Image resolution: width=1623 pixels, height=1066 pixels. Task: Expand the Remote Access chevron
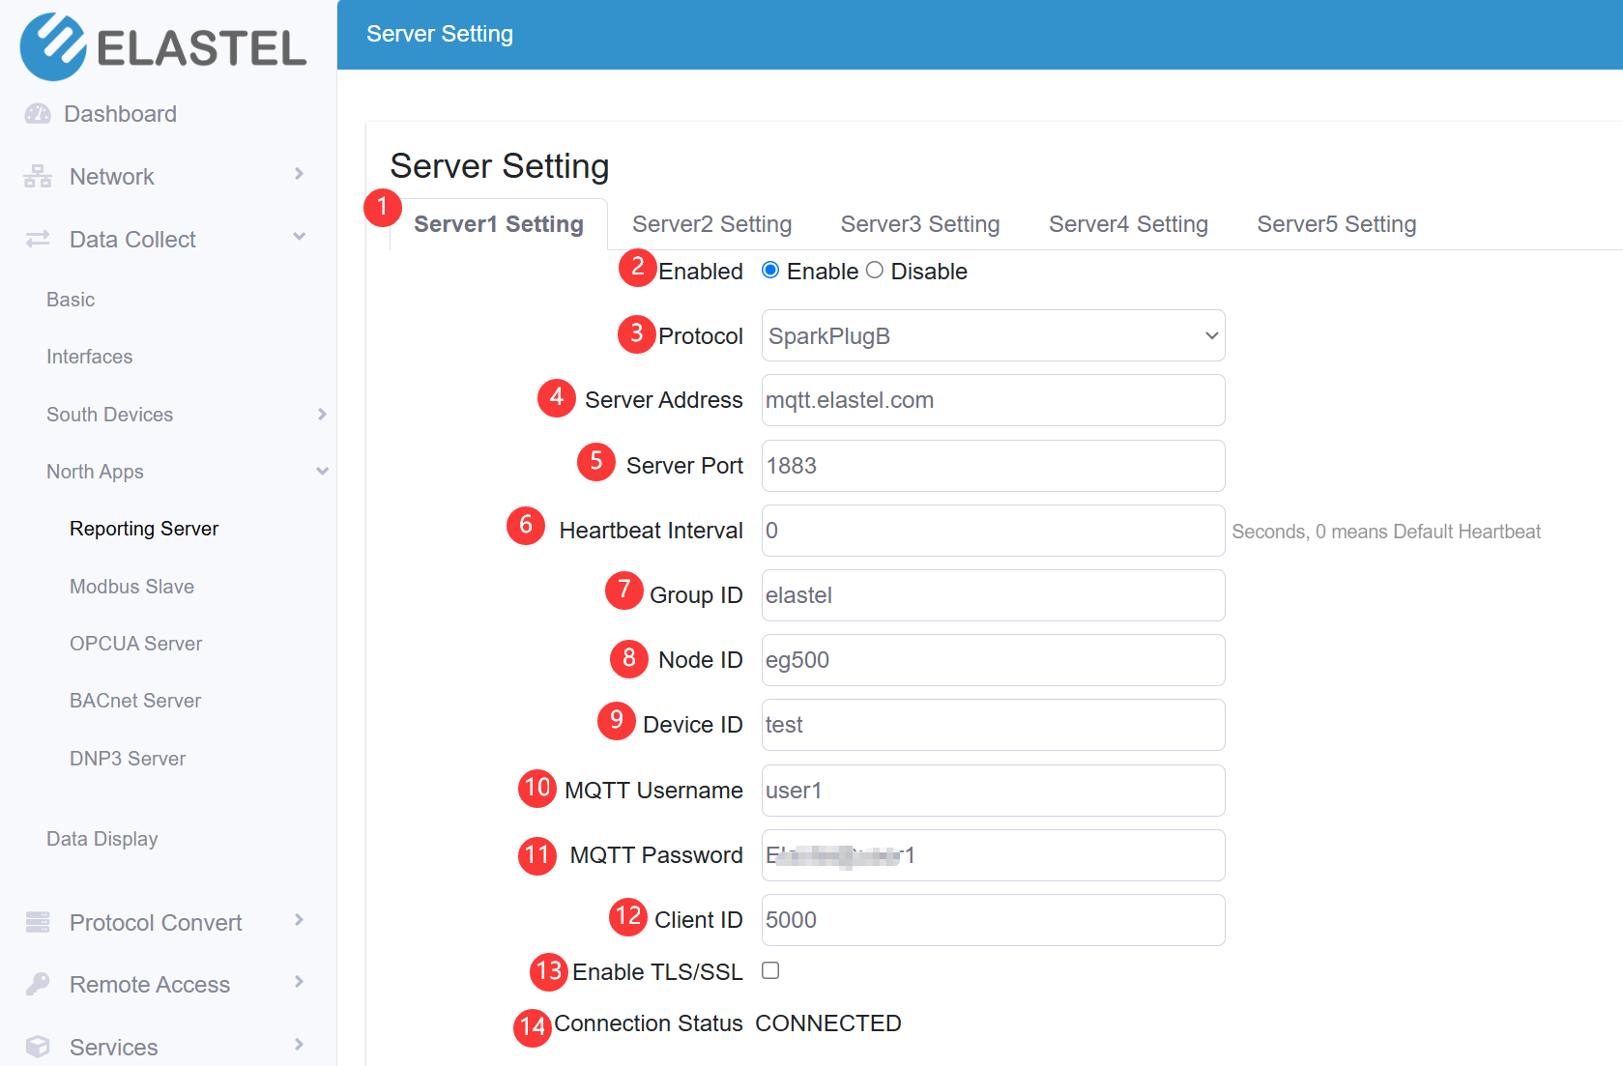pos(299,982)
